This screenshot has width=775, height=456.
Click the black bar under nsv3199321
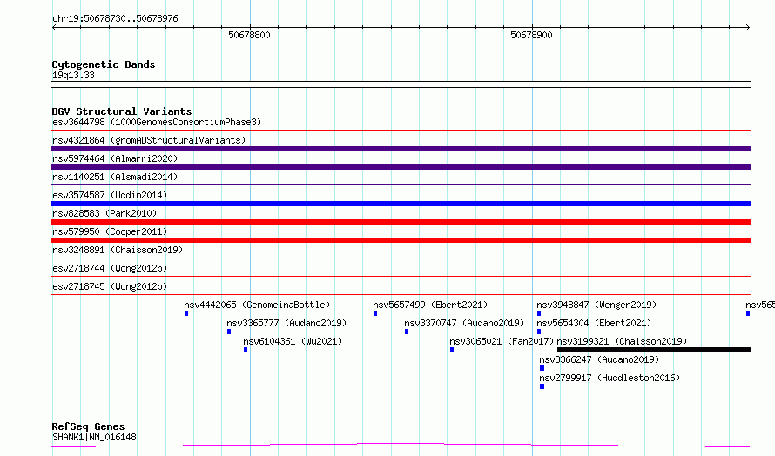coord(654,350)
